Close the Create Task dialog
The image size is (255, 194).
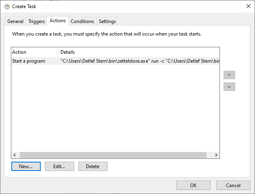point(247,6)
